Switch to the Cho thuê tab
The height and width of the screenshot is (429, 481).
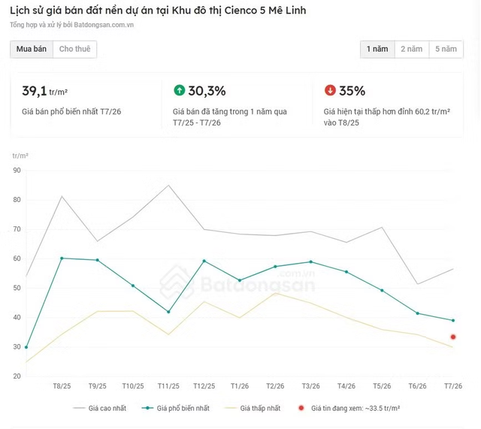click(x=75, y=49)
